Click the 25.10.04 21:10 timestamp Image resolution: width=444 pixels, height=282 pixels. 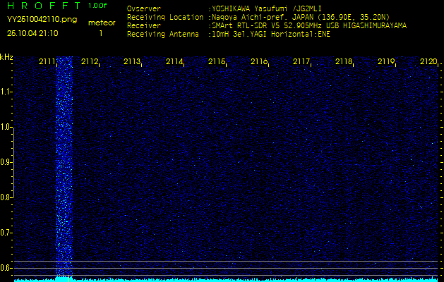pos(32,33)
